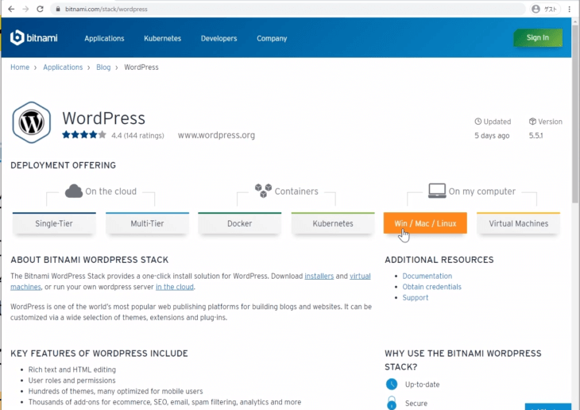
Task: Open the Support resource link
Action: click(416, 297)
